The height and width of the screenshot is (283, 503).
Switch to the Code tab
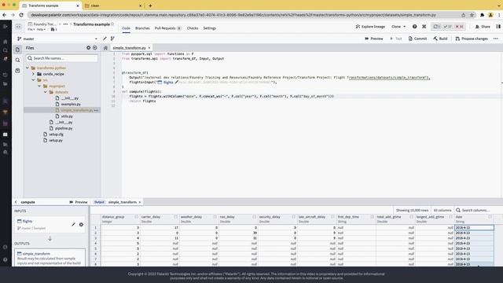126,28
